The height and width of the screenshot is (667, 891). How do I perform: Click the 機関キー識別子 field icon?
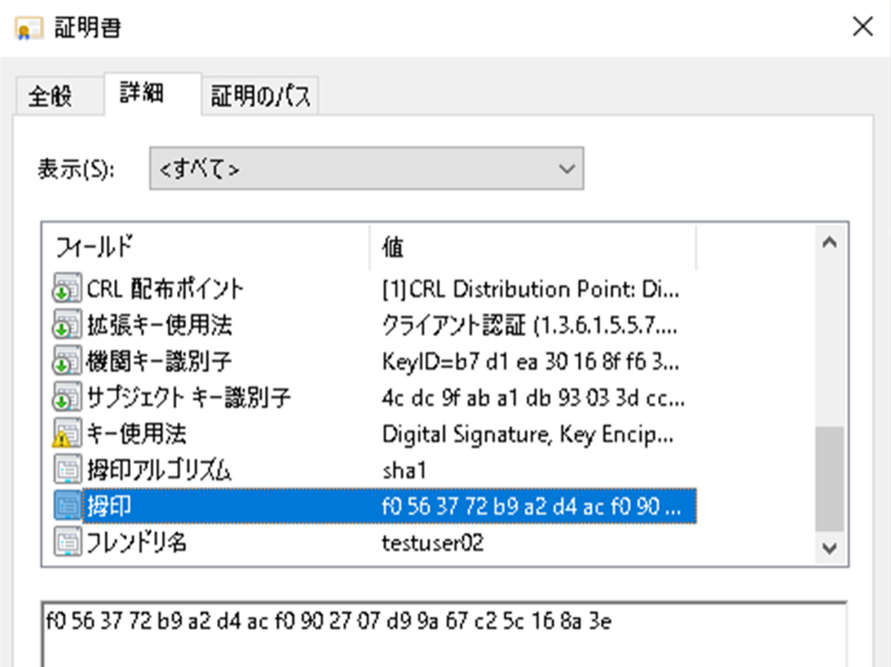(66, 362)
